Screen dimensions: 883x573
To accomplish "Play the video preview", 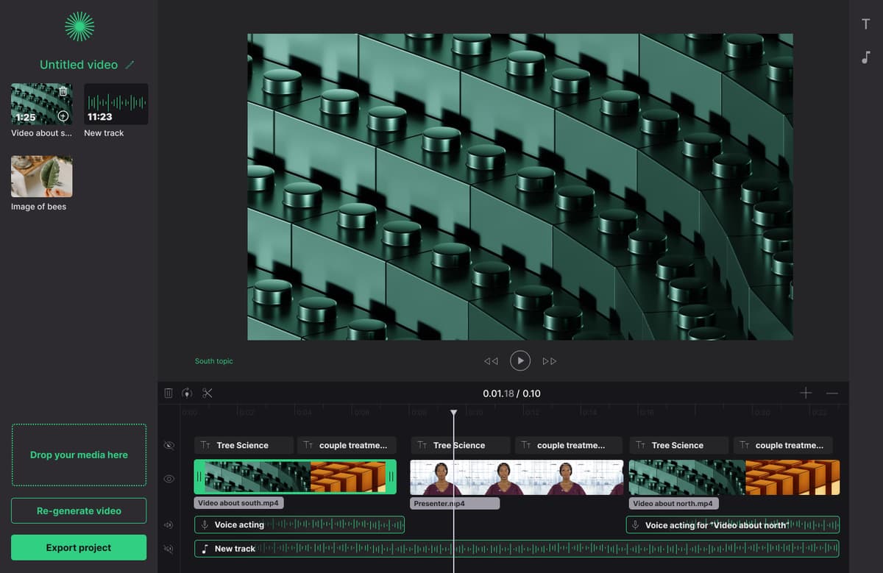I will click(520, 360).
